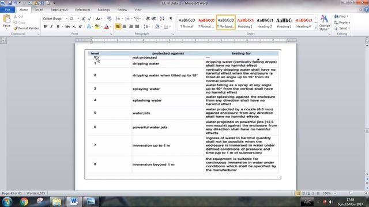
Task: Expand the Styles gallery More arrow
Action: (x=316, y=28)
